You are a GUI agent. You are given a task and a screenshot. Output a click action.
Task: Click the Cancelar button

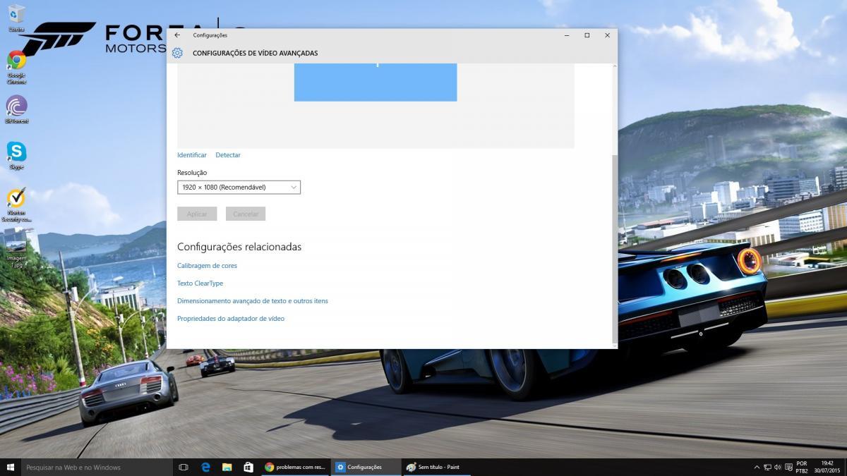click(246, 214)
